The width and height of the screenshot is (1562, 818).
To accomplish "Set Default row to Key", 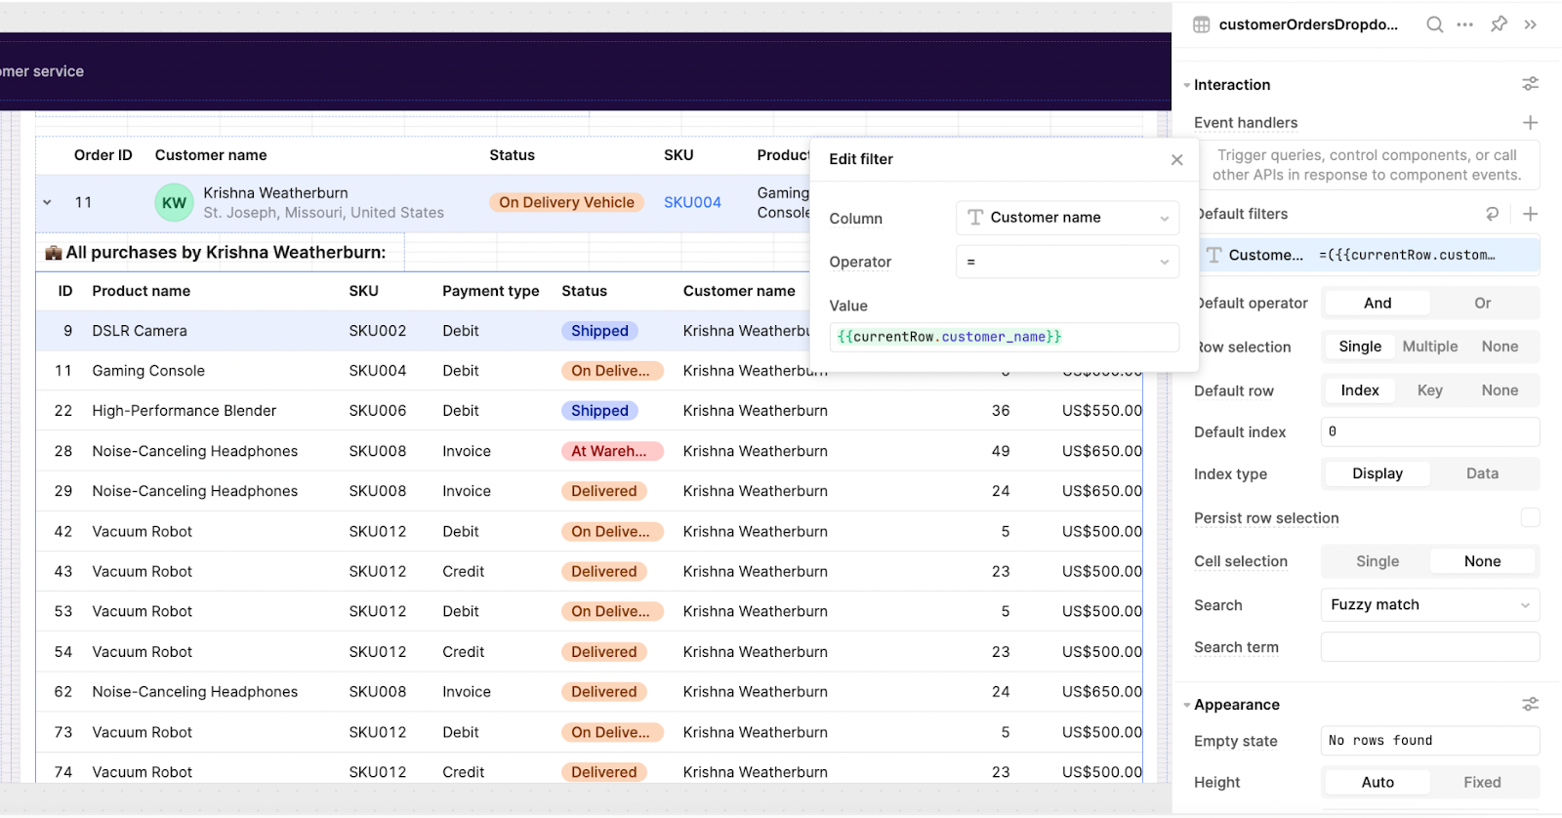I will click(x=1429, y=390).
